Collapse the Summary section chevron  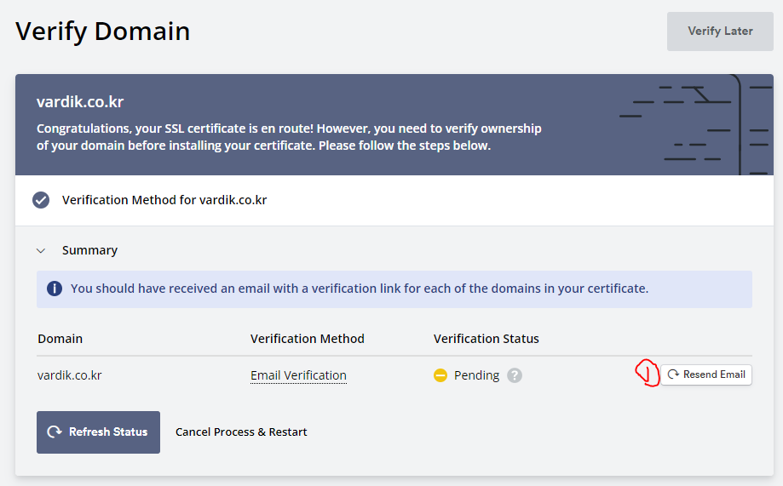[41, 250]
